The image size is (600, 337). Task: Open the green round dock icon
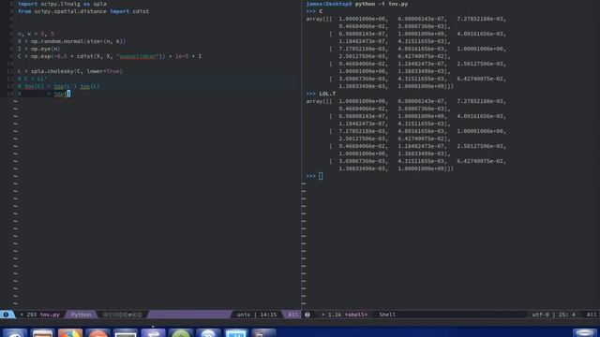(x=181, y=333)
